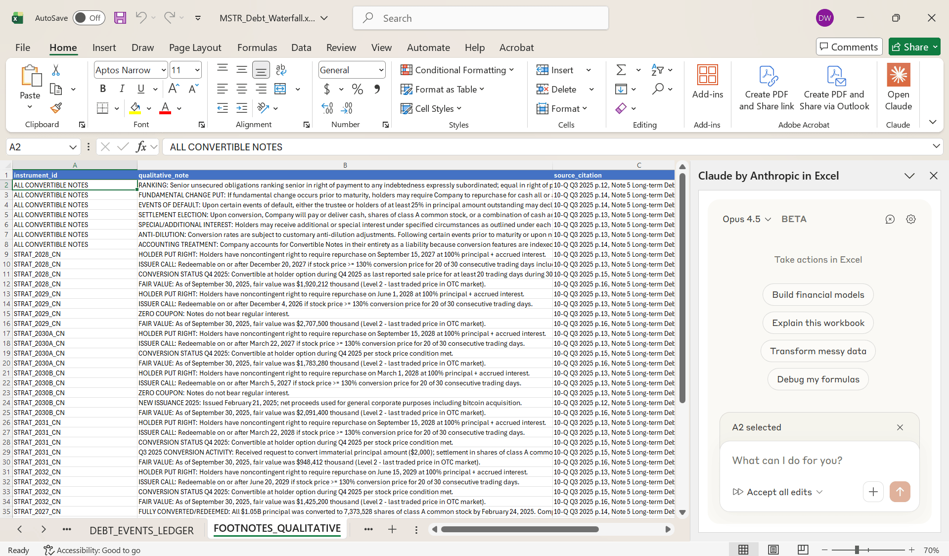This screenshot has width=949, height=556.
Task: Click Create PDF and Share link
Action: pyautogui.click(x=766, y=88)
